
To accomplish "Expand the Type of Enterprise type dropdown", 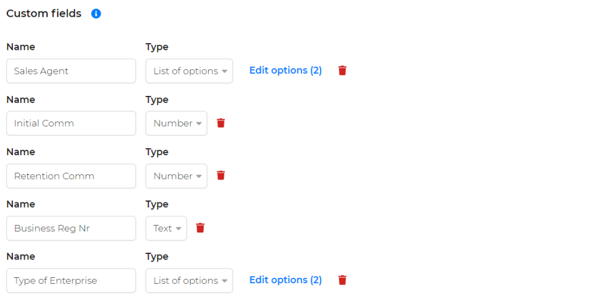I will 189,281.
